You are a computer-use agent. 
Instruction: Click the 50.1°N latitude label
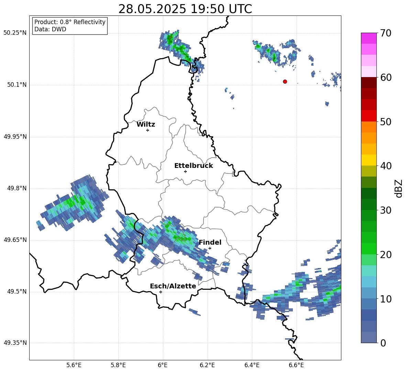coord(17,85)
